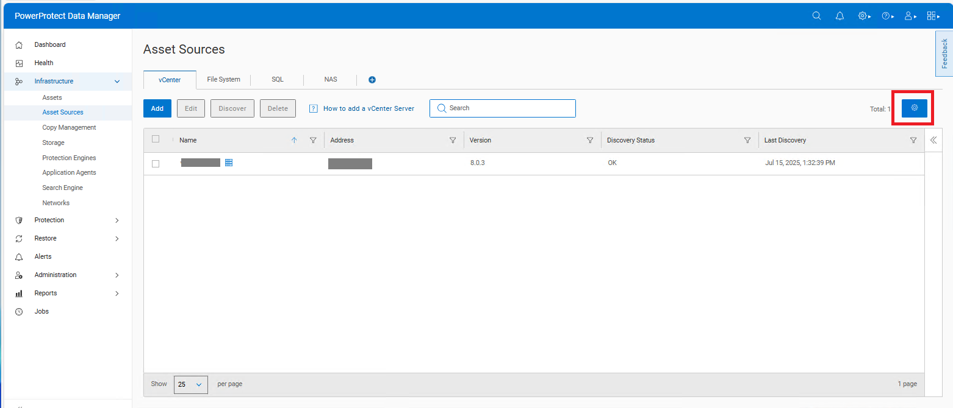This screenshot has height=408, width=953.
Task: Open Assets in sidebar
Action: [x=52, y=97]
